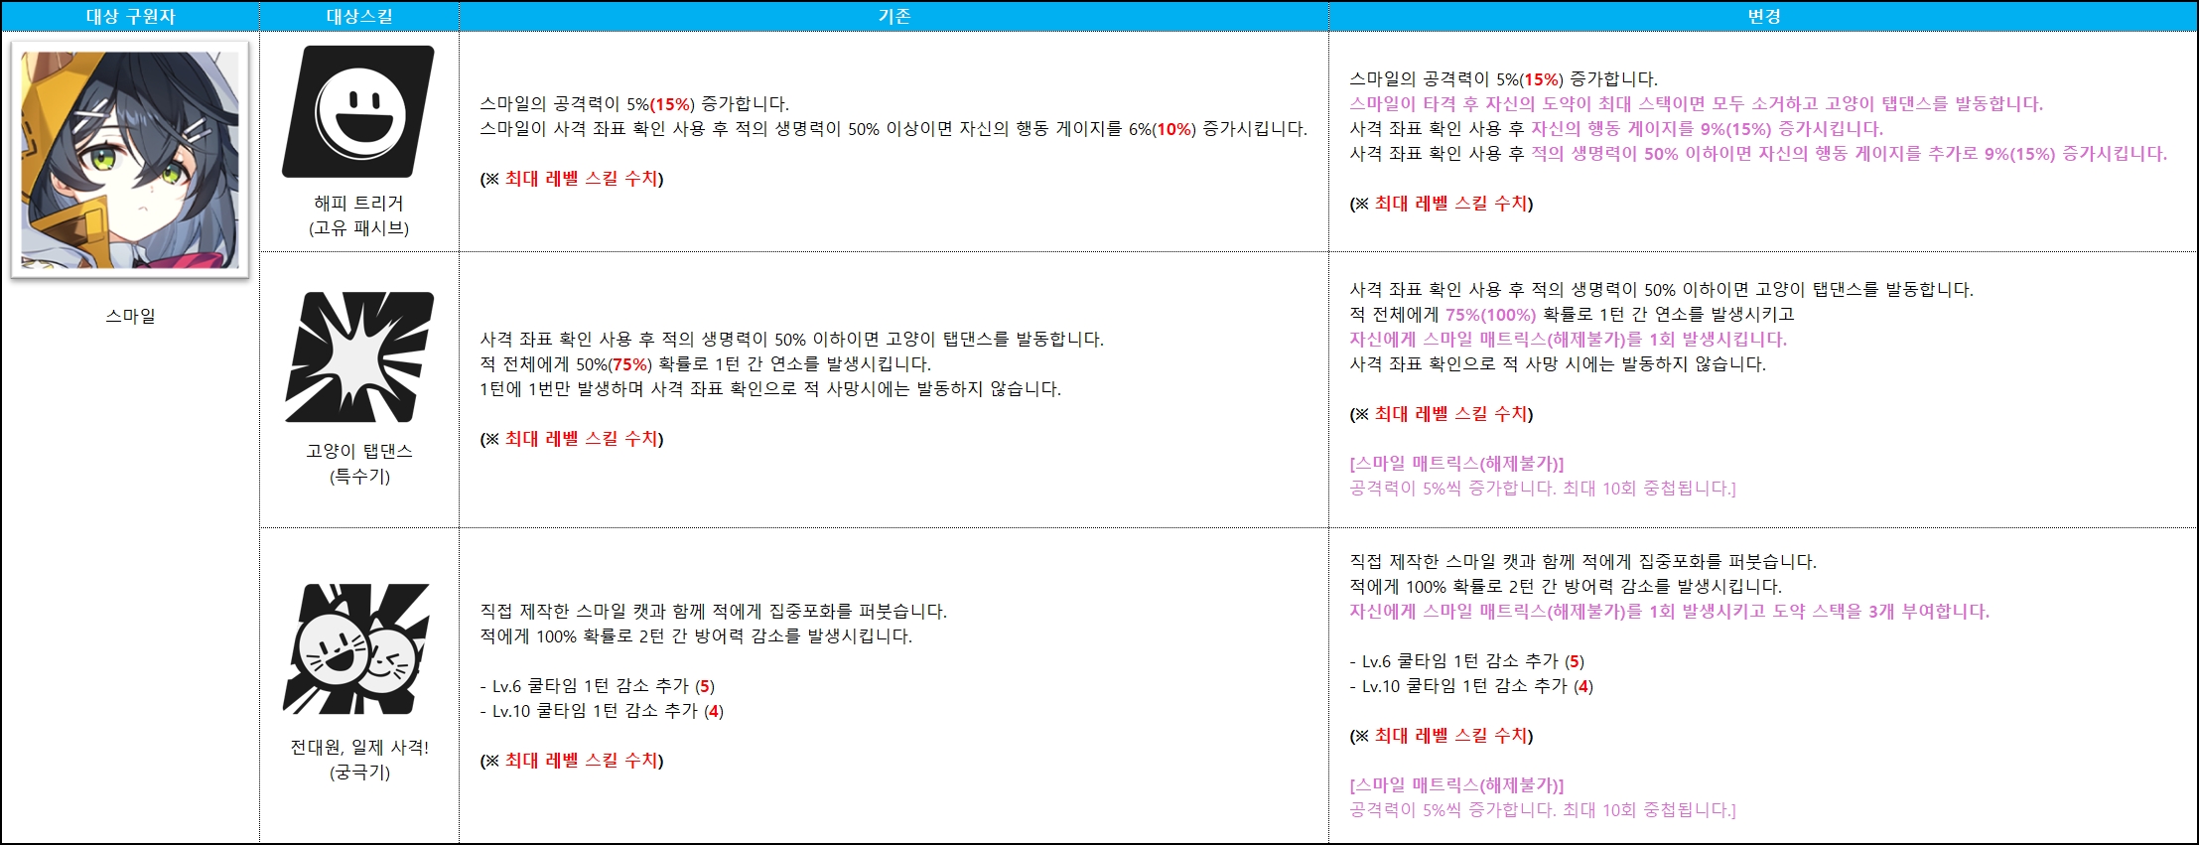This screenshot has height=845, width=2199.
Task: Click the (궁극기) label
Action: pyautogui.click(x=359, y=772)
